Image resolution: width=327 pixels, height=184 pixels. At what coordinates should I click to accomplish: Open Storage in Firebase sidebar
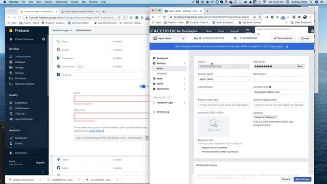(19, 67)
